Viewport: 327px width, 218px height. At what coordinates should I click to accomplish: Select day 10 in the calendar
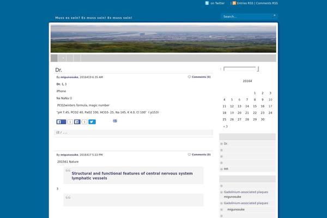click(270, 100)
